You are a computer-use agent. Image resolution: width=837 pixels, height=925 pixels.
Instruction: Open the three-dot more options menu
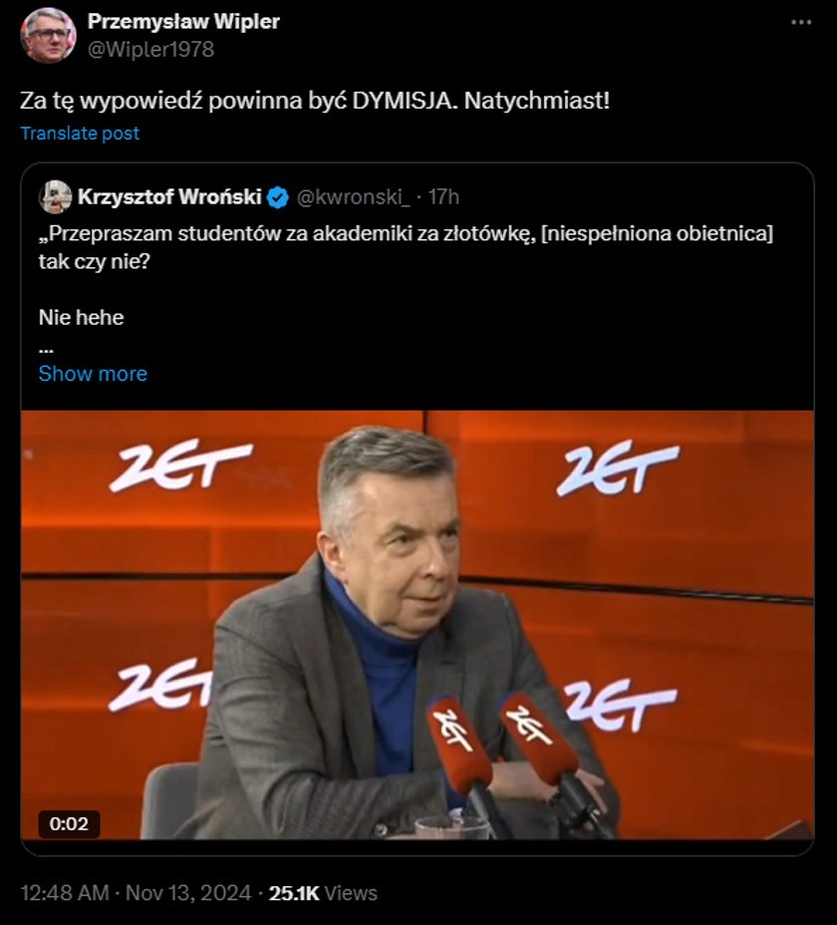click(800, 22)
